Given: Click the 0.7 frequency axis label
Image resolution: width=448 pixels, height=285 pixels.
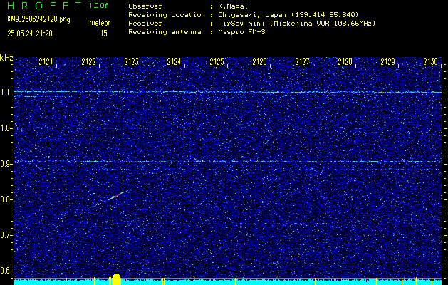Looking at the screenshot, I should click(x=6, y=235).
